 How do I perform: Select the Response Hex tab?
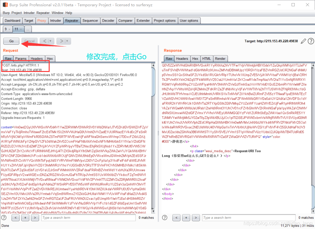click(x=195, y=59)
